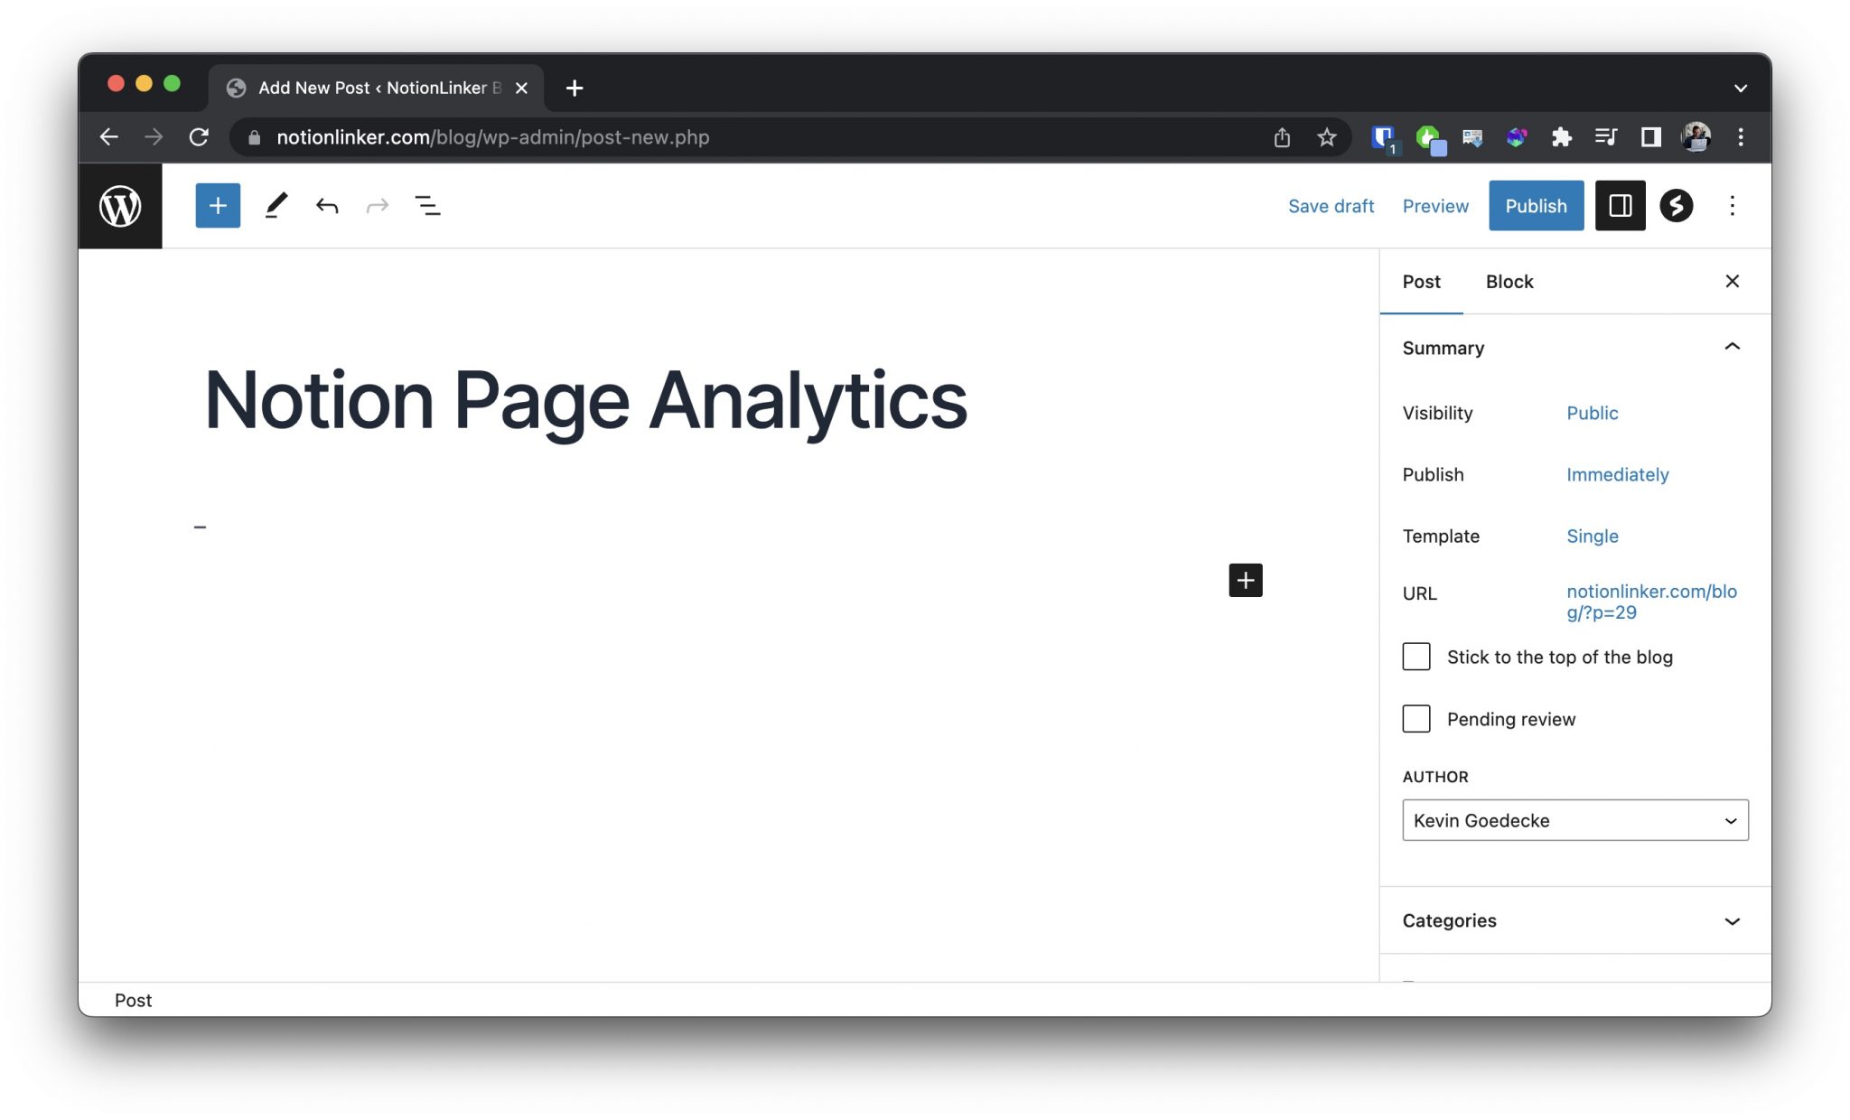Add a block using the inline plus button
The image size is (1850, 1120).
1245,580
